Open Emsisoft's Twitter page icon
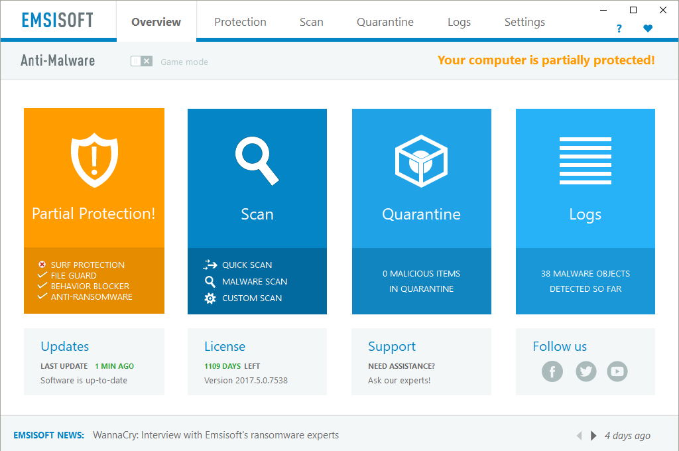Screen dimensions: 679x451 point(585,371)
